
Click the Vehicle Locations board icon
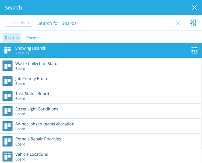pyautogui.click(x=8, y=157)
